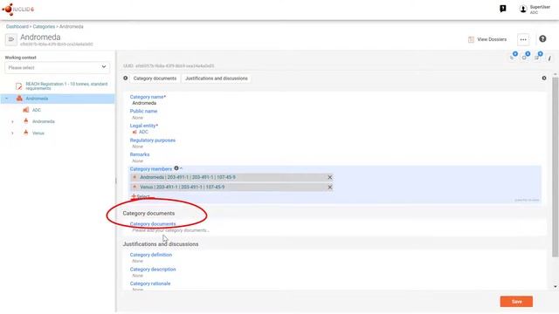Click the Andromeda page title
559x314 pixels.
point(40,37)
